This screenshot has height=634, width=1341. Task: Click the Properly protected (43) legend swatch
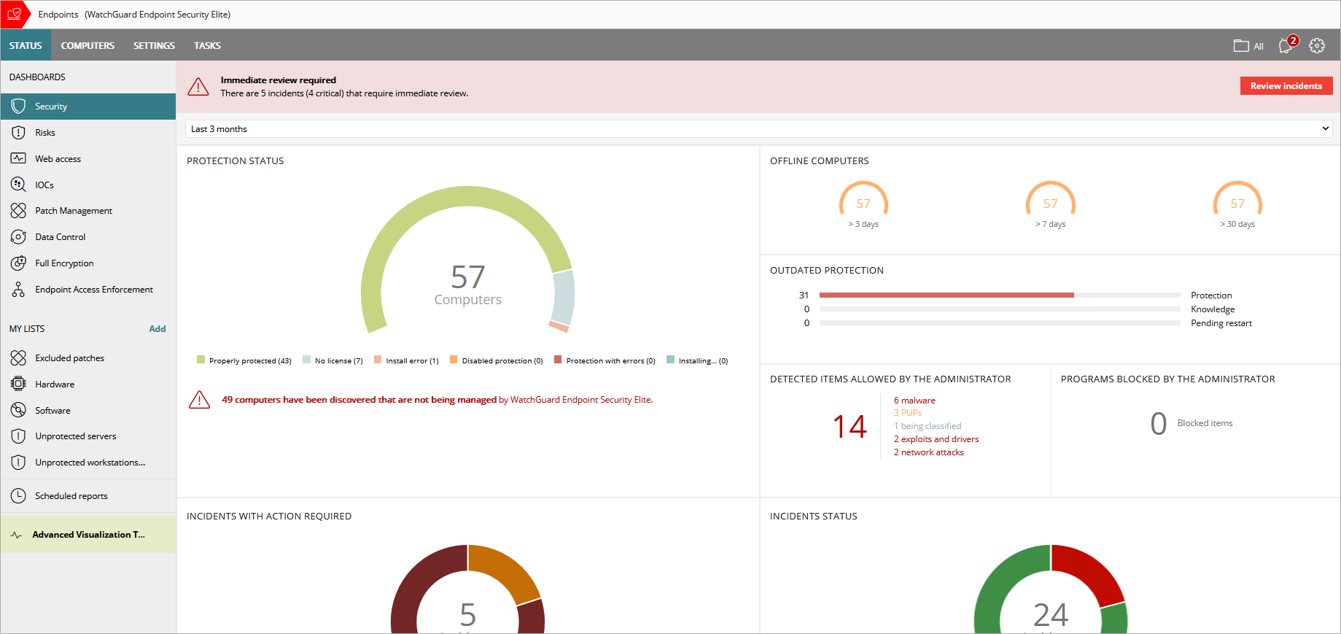(x=201, y=360)
